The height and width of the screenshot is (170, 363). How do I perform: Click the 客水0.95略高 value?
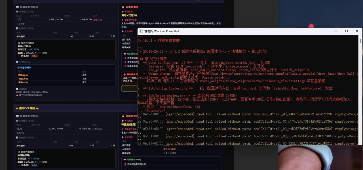169,149
